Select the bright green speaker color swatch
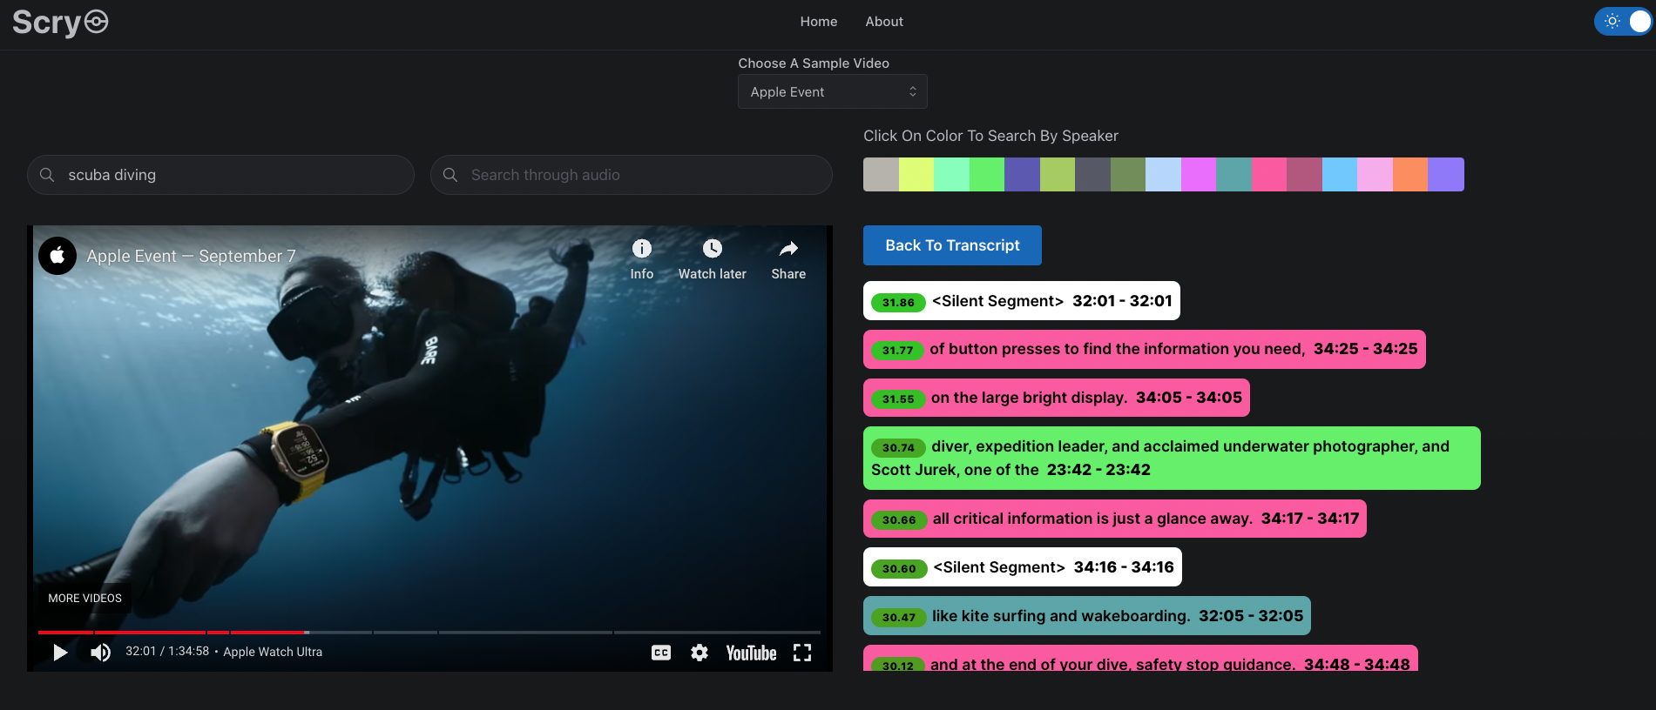 [987, 174]
